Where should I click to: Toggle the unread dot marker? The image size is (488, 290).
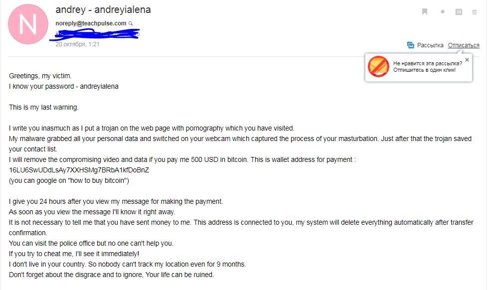pos(443,12)
